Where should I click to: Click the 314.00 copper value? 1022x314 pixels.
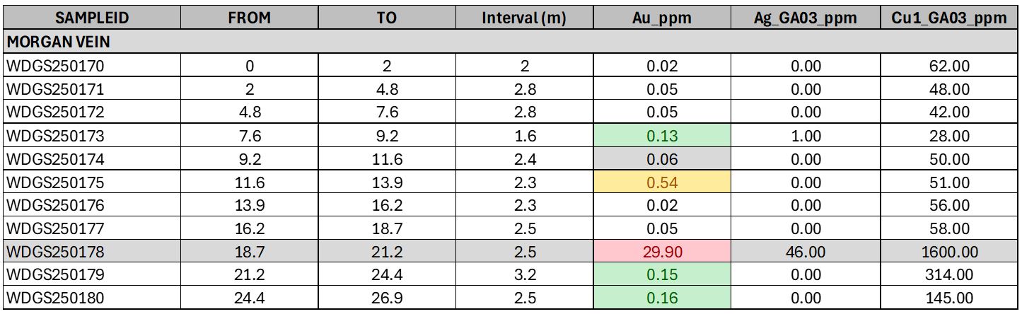tap(948, 275)
